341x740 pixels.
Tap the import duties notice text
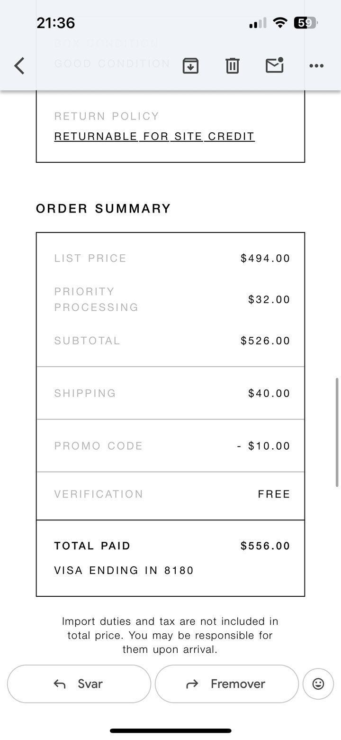point(170,635)
